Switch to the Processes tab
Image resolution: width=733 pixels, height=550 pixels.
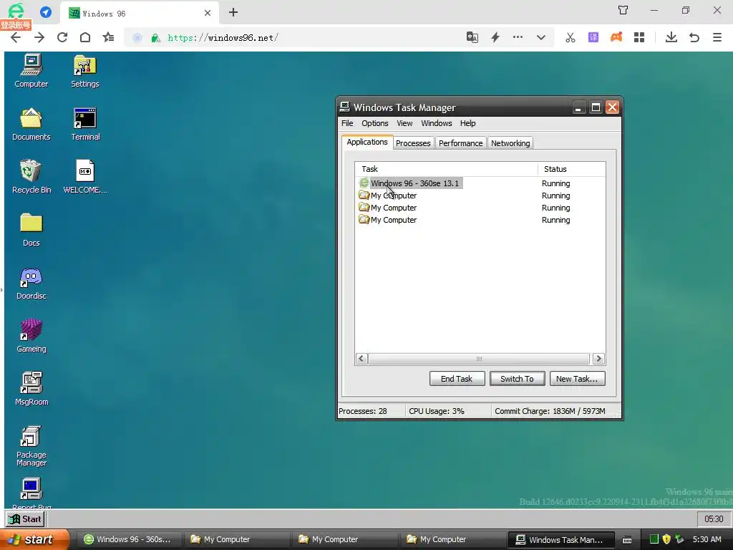pyautogui.click(x=413, y=143)
